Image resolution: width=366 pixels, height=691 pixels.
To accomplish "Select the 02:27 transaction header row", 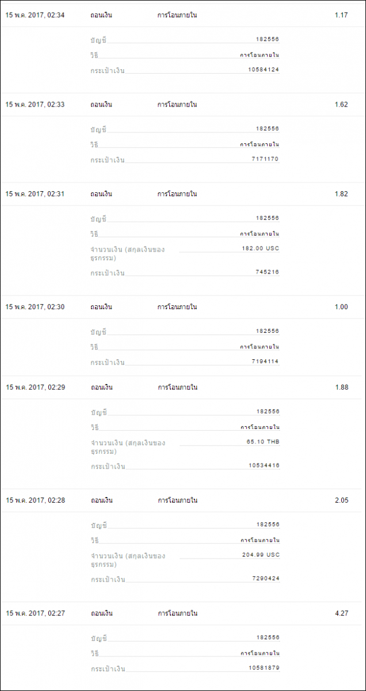I will [183, 613].
